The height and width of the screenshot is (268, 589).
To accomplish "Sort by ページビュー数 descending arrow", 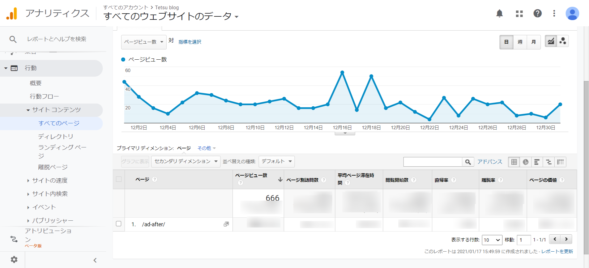I will pyautogui.click(x=280, y=179).
